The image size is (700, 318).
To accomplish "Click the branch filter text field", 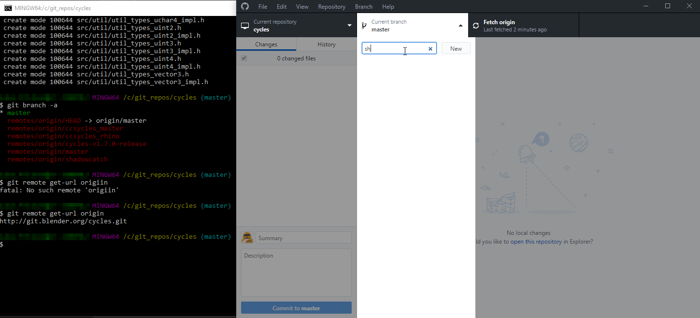I will [x=399, y=48].
